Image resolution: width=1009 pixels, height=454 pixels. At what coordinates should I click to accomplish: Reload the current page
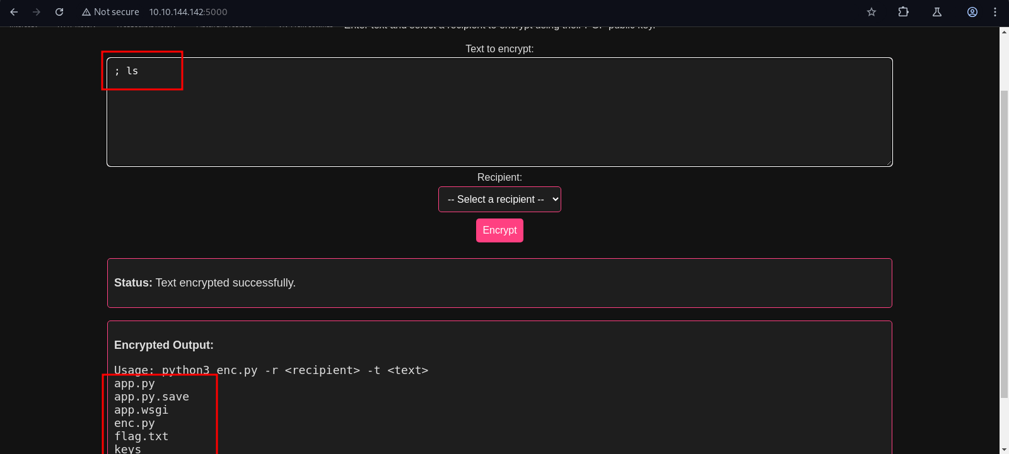point(59,12)
